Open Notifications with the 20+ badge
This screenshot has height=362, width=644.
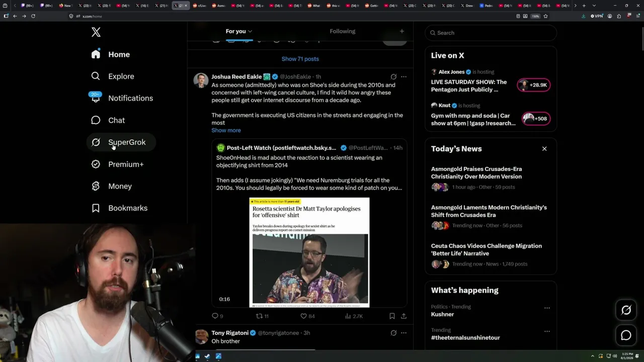[x=121, y=98]
